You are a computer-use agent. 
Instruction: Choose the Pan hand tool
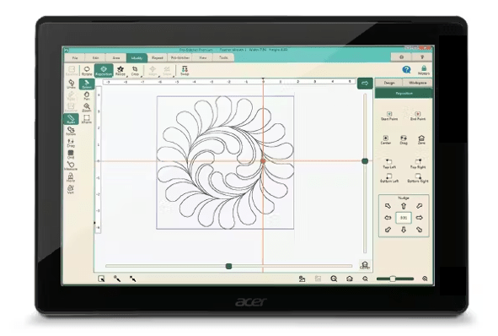pyautogui.click(x=87, y=96)
